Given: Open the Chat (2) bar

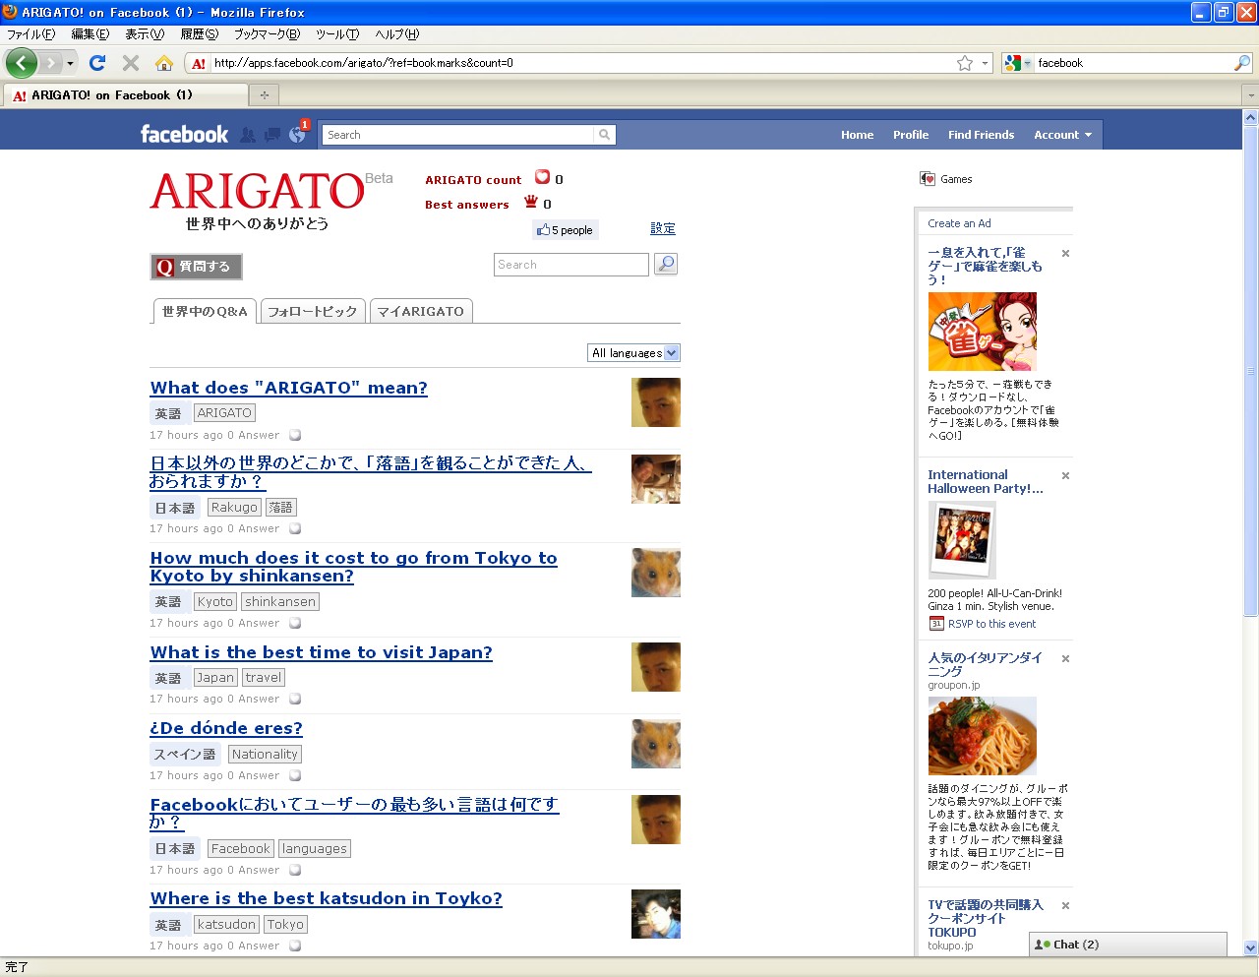Looking at the screenshot, I should (1128, 945).
